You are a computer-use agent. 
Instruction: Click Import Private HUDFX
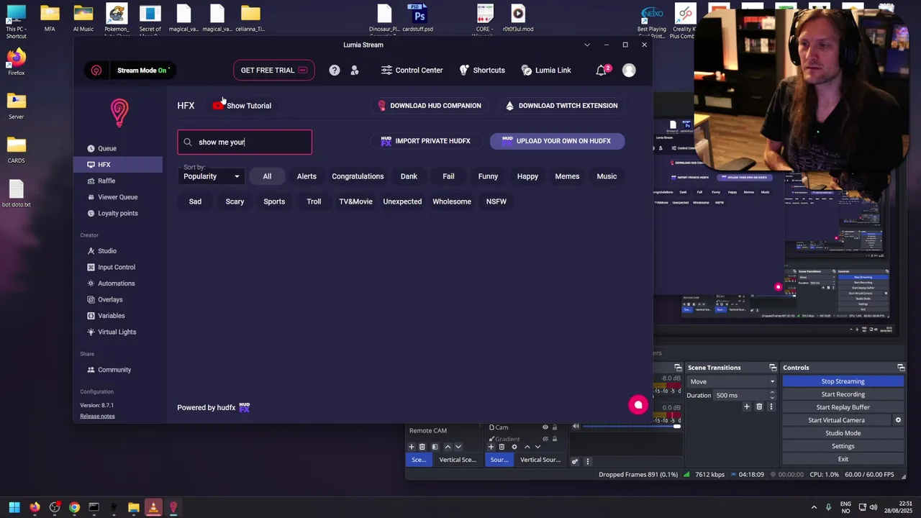tap(425, 141)
